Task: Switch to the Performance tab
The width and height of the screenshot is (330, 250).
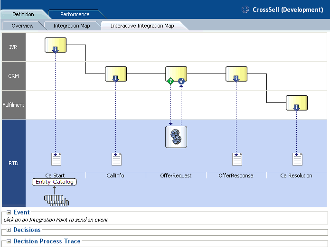Action: [75, 14]
